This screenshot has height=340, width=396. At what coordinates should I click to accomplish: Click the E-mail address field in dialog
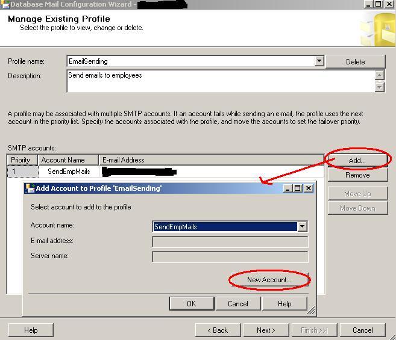pos(230,242)
